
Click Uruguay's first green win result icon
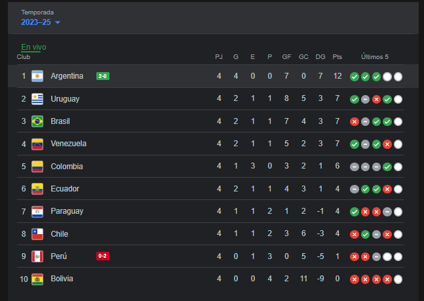point(355,99)
